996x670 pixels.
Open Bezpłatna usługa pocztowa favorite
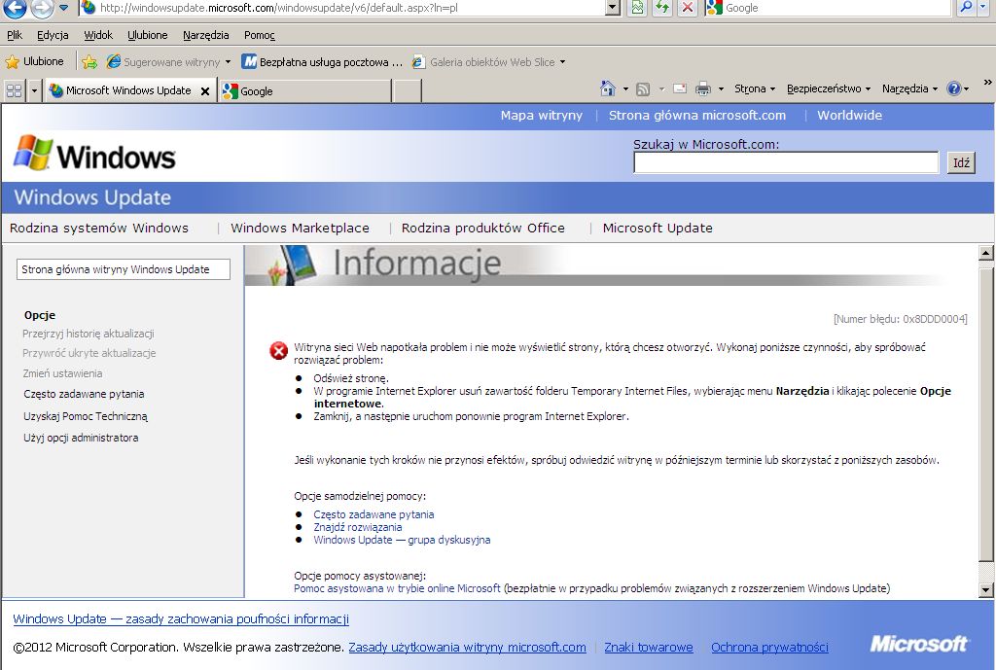tap(323, 61)
